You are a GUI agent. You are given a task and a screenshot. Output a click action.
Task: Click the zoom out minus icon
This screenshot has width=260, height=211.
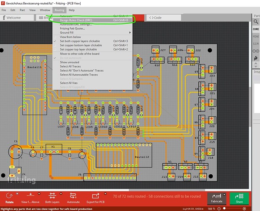click(219, 208)
